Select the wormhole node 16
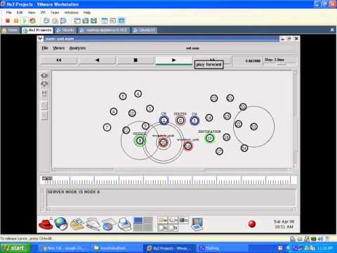Viewport: 337px width, 253px height. [188, 146]
